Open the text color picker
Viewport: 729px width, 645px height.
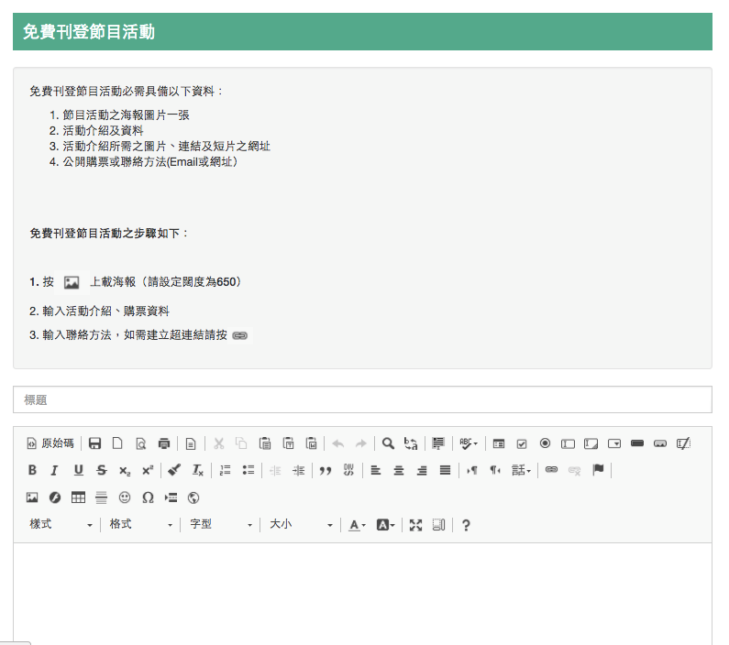pyautogui.click(x=357, y=525)
